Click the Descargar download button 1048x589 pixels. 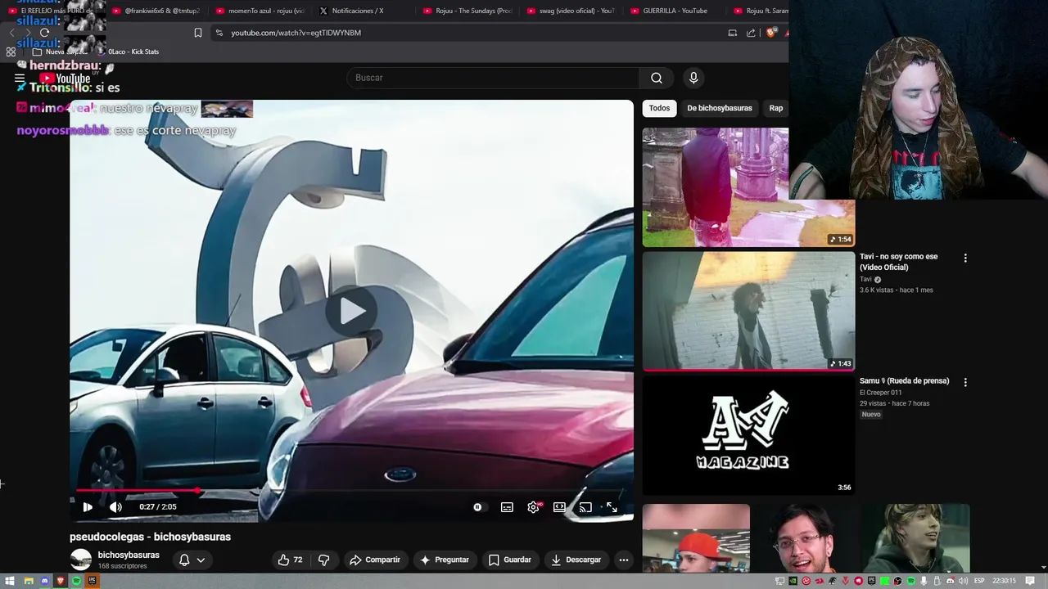[x=576, y=560]
